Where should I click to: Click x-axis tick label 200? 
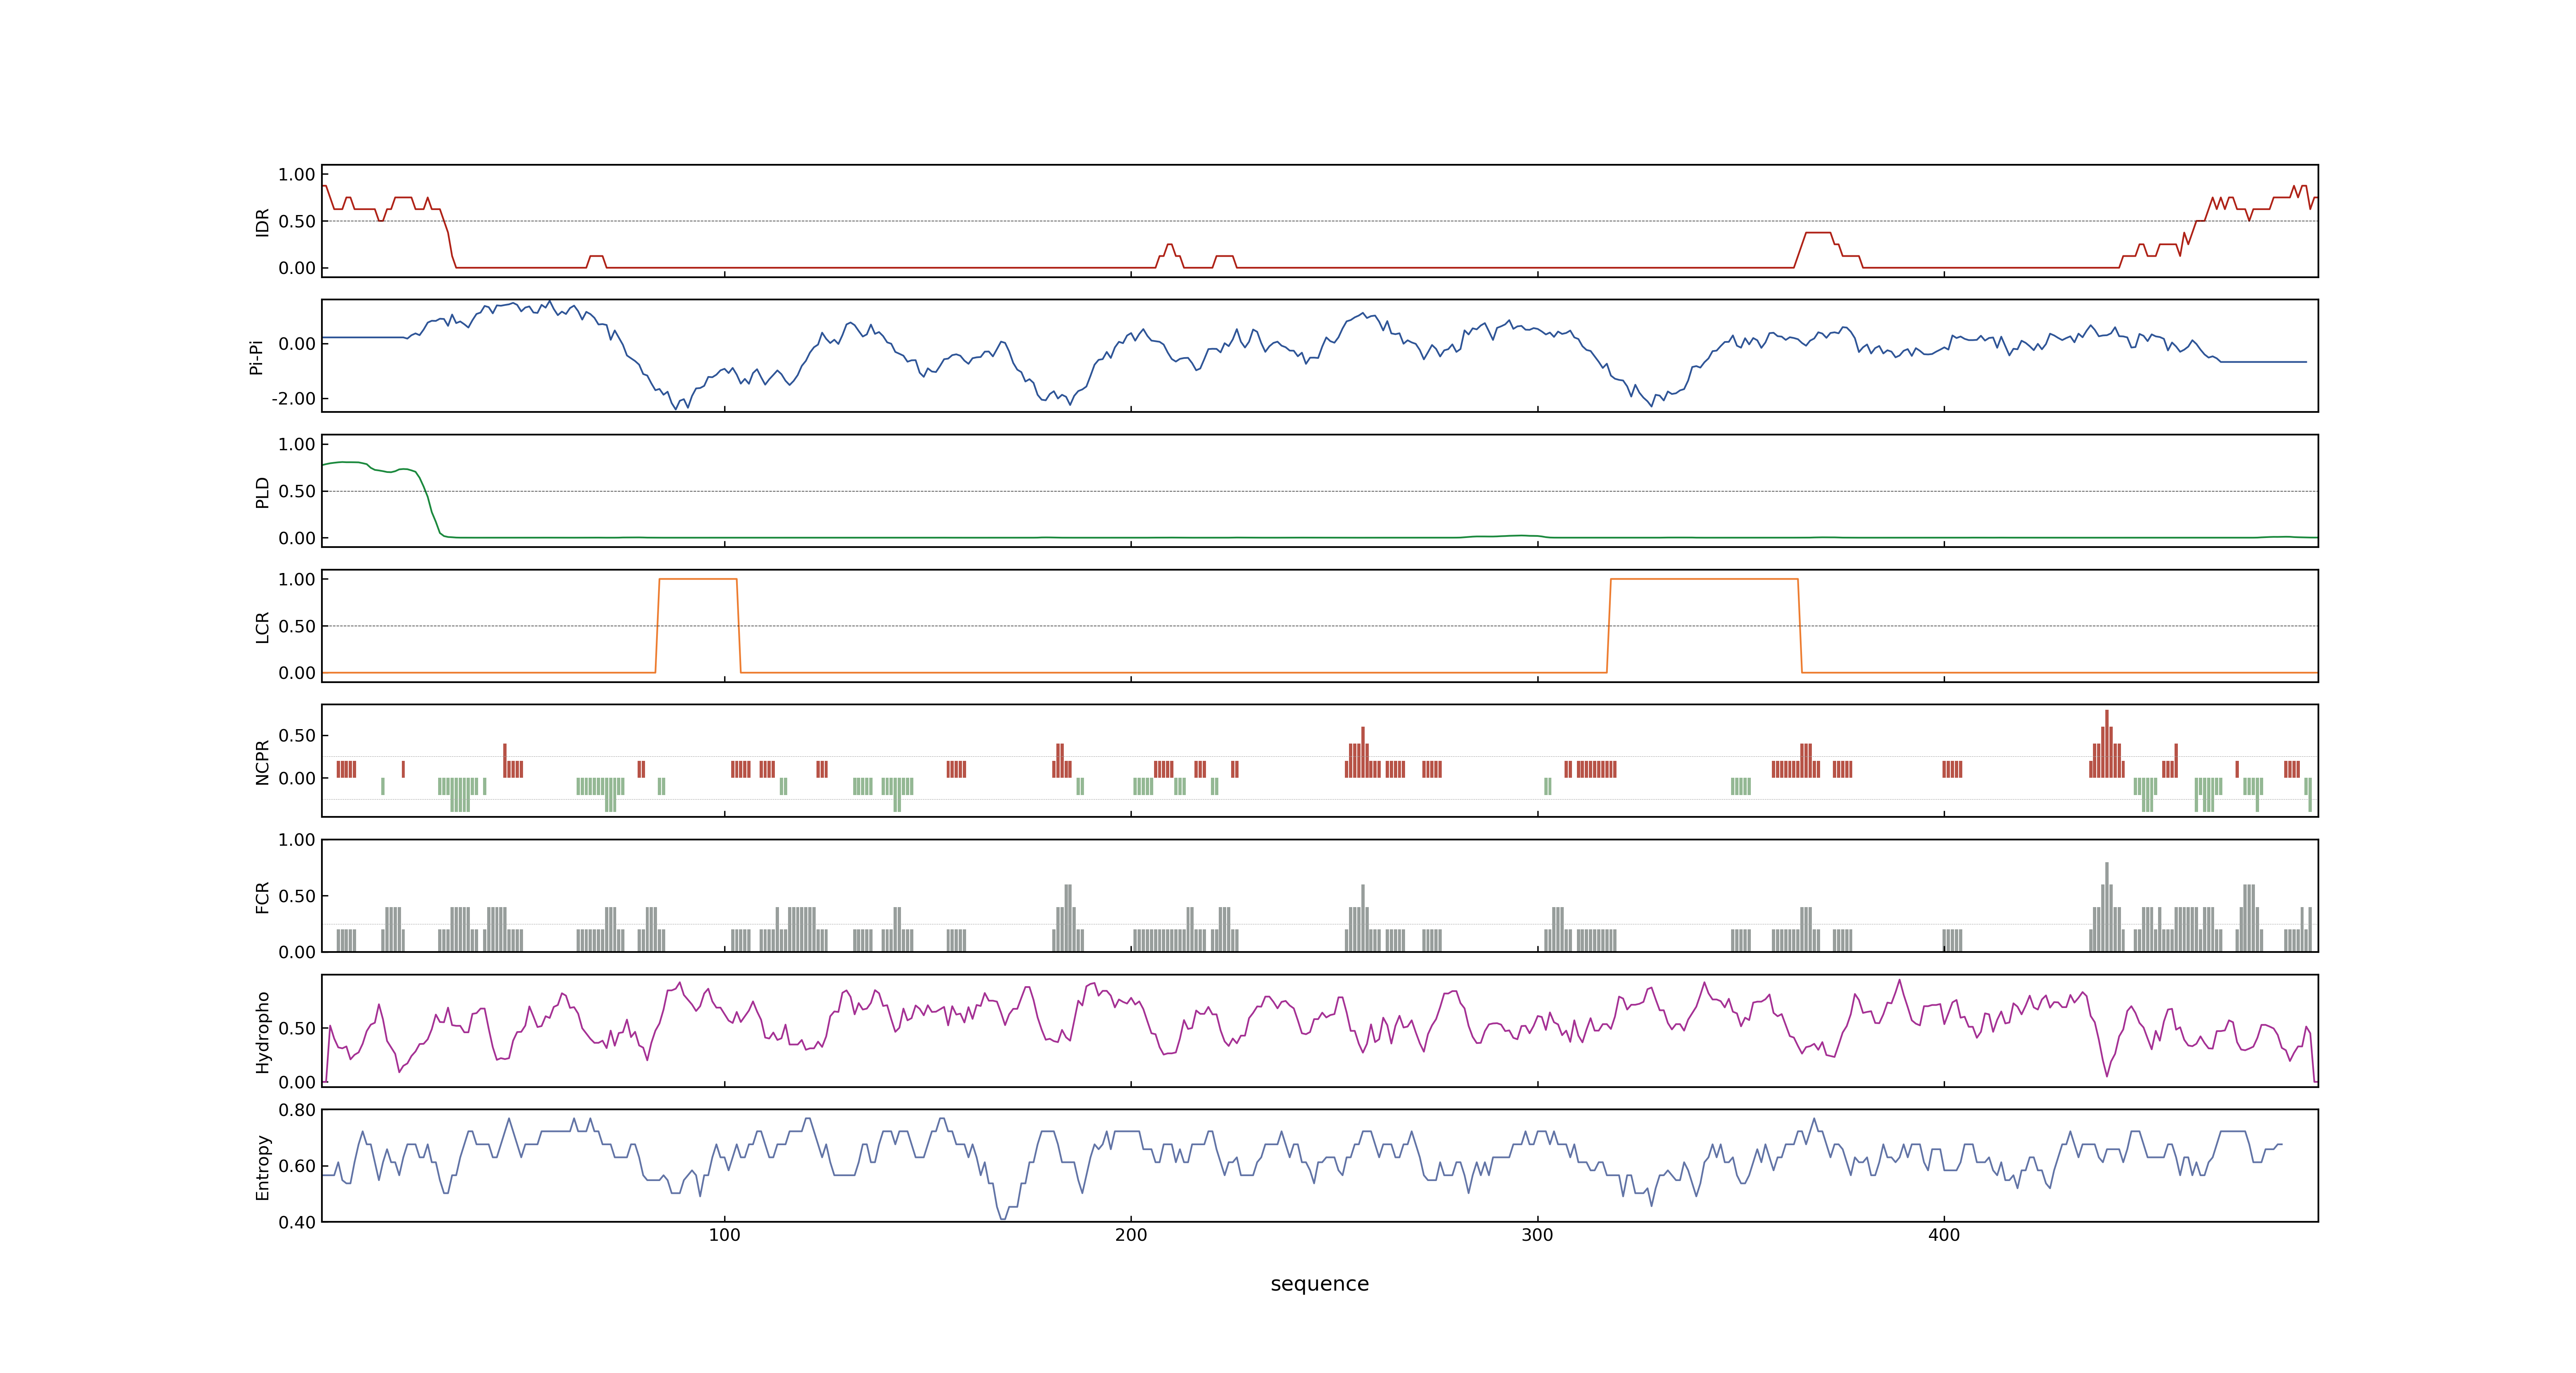coord(1131,1235)
